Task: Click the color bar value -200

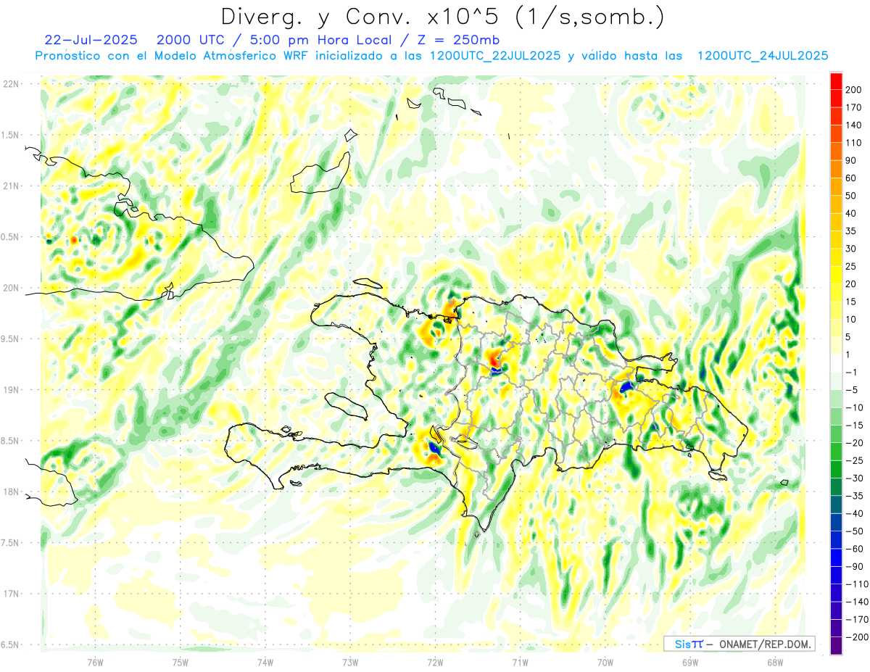Action: (x=858, y=637)
